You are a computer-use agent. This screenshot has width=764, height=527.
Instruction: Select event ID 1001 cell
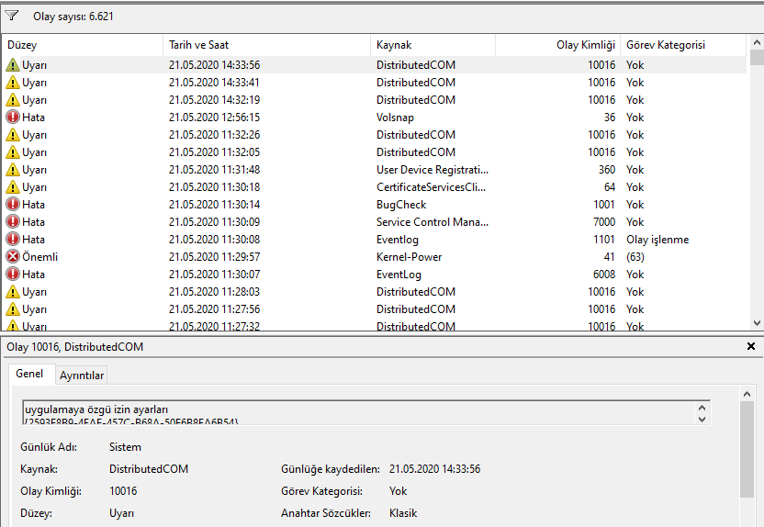(x=603, y=205)
